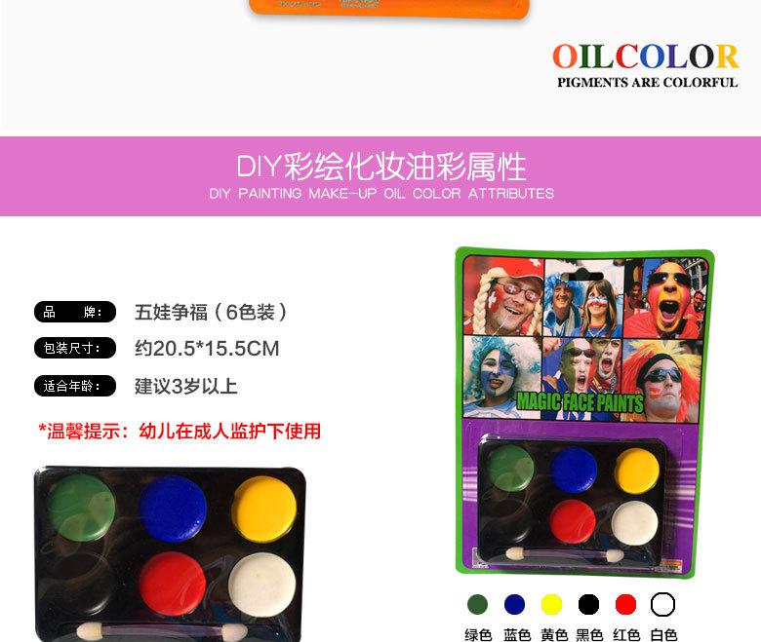The height and width of the screenshot is (642, 761).
Task: Click the yellow color swatch dot
Action: pyautogui.click(x=551, y=604)
